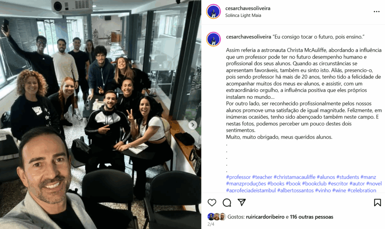Open comments with the speech bubble icon

pos(227,202)
